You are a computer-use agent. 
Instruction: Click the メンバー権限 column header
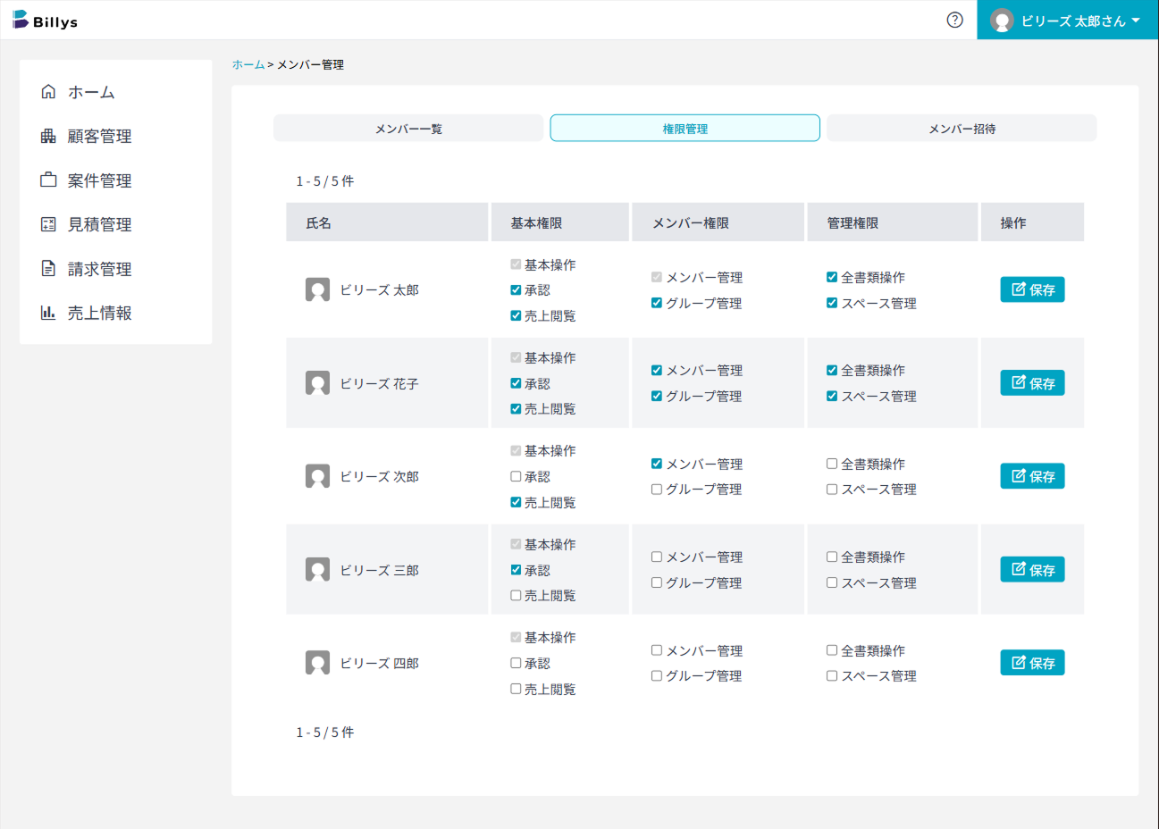718,222
